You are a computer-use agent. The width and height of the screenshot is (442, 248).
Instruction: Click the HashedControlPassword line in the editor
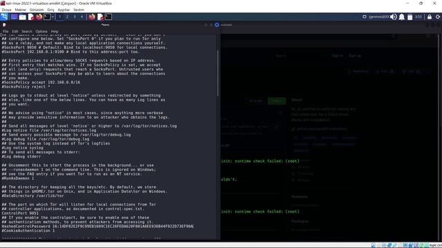(97, 226)
